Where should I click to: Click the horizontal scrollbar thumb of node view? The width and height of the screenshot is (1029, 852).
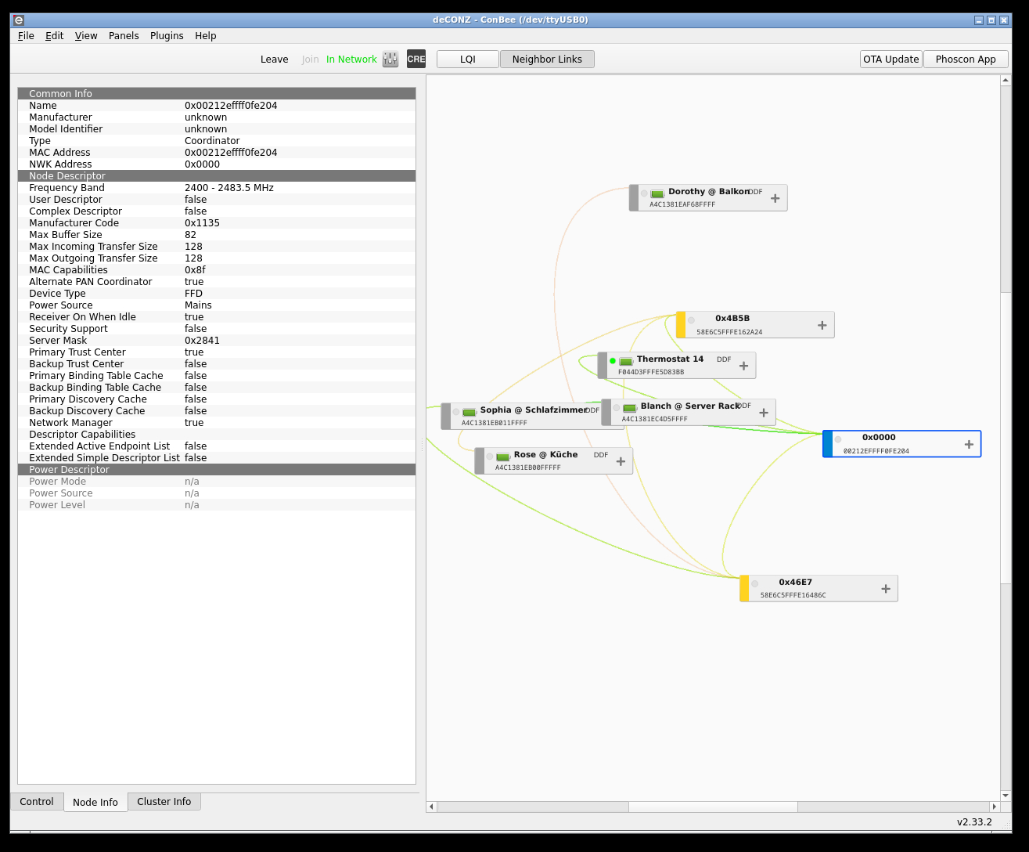(713, 807)
